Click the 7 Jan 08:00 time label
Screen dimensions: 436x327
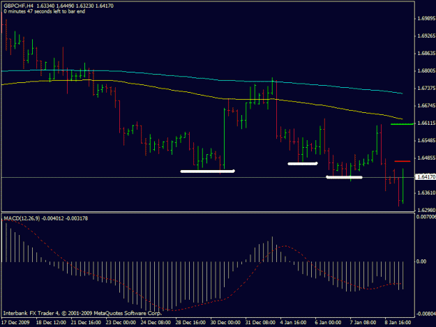363,323
